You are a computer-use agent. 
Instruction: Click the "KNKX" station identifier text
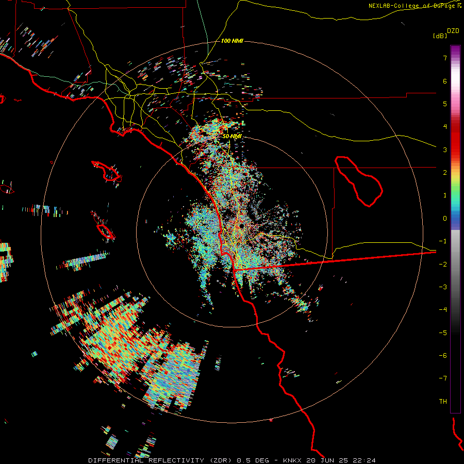point(292,460)
